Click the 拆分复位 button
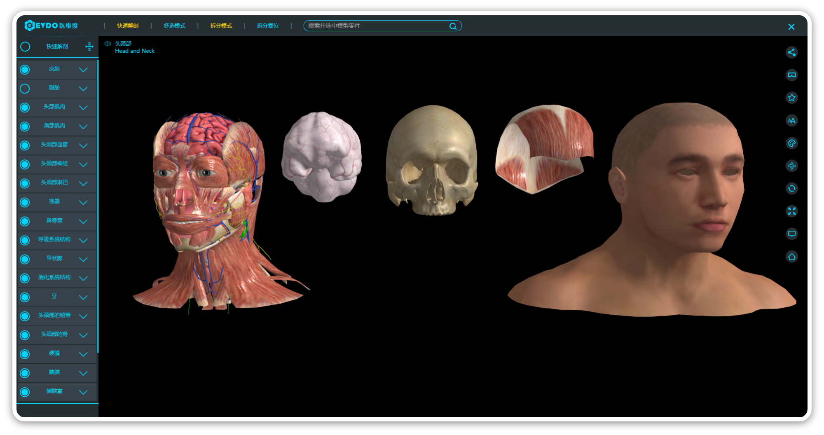Viewport: 824px width, 435px height. click(x=267, y=26)
